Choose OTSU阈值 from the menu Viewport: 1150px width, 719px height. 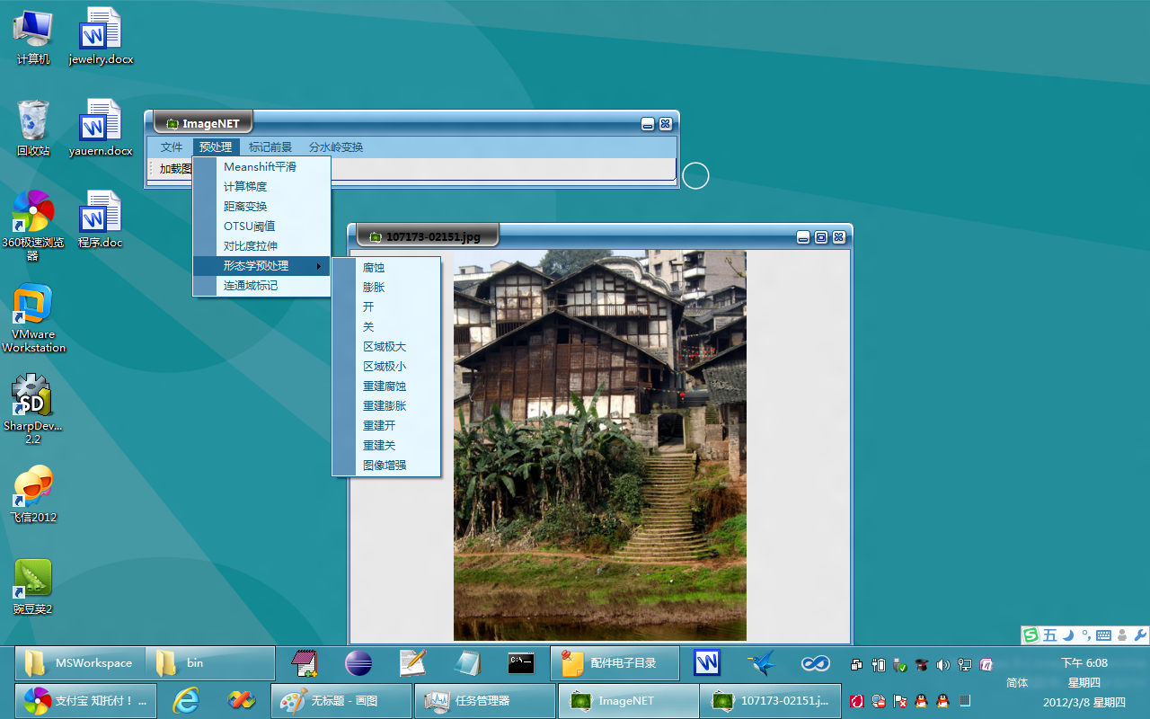click(x=261, y=226)
